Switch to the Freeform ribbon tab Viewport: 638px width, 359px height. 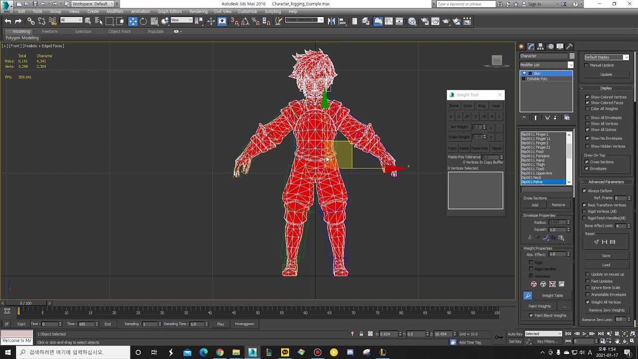point(49,31)
